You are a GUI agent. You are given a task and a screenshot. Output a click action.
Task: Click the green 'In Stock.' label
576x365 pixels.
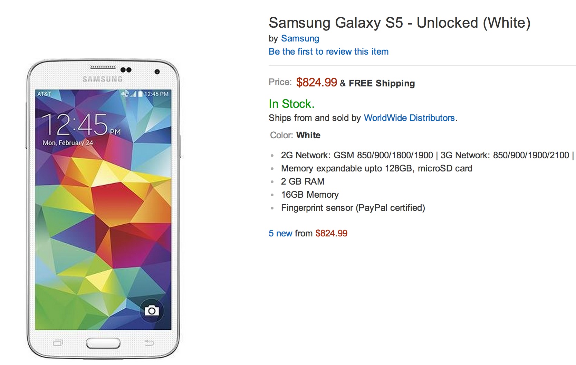(x=291, y=104)
